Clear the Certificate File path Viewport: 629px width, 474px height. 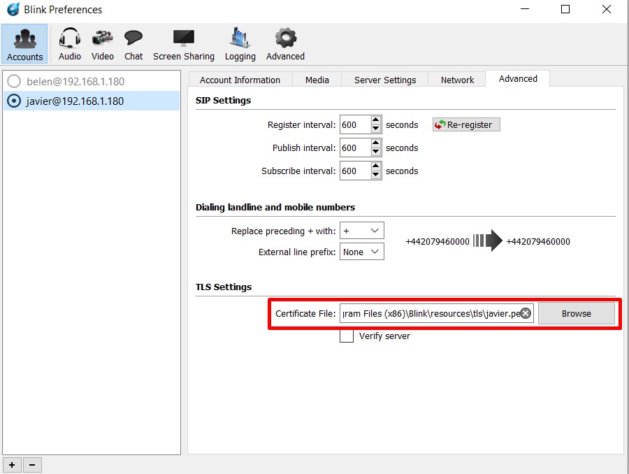(526, 313)
